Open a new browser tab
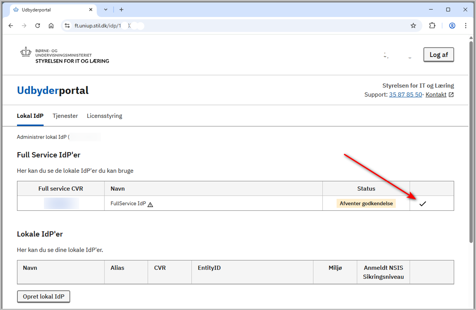The image size is (476, 310). click(121, 10)
